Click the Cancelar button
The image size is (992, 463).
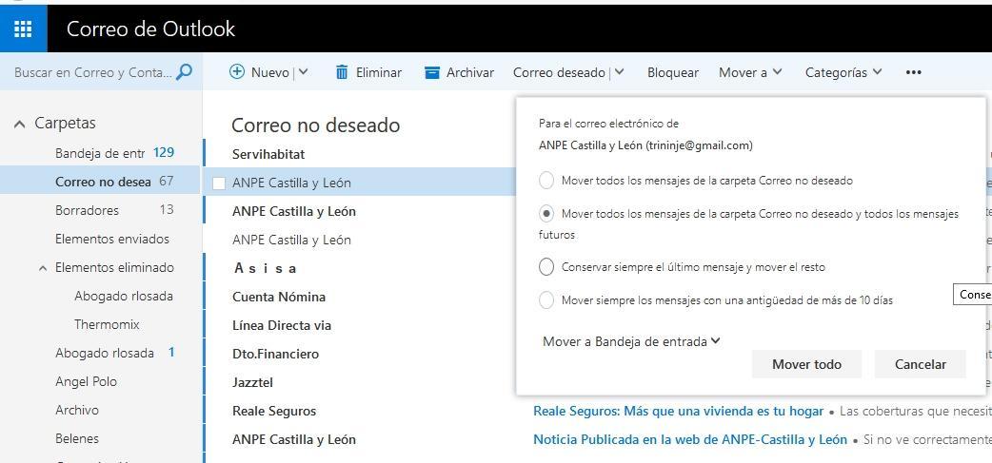921,364
